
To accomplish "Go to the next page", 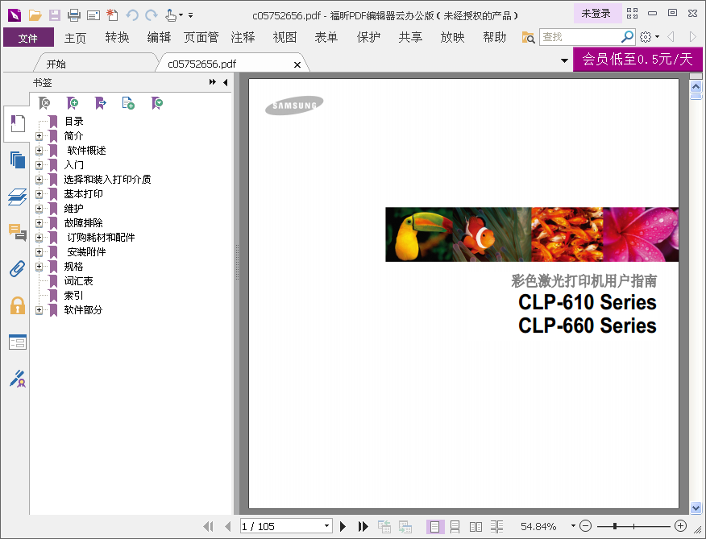I will click(343, 526).
